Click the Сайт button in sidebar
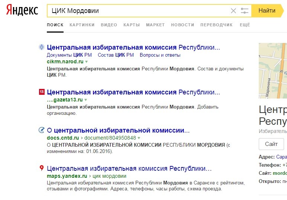 (271, 144)
